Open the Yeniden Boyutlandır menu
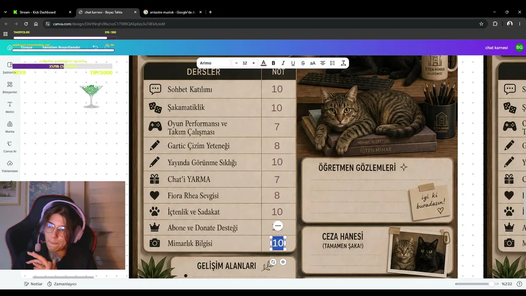Viewport: 526px width, 296px height. click(x=61, y=48)
